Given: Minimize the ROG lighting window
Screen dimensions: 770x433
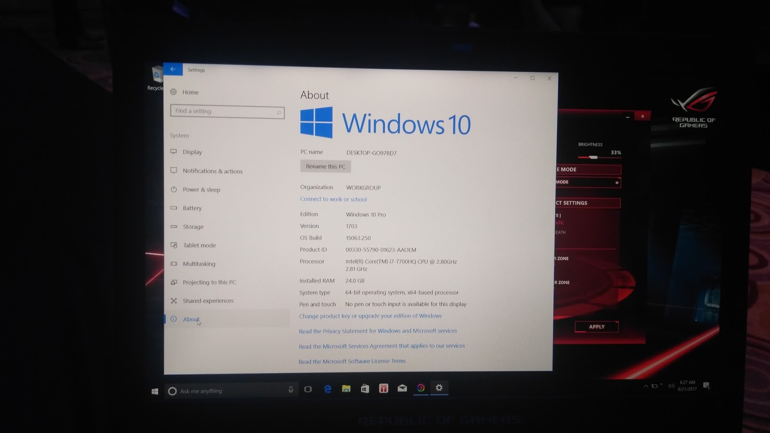Looking at the screenshot, I should point(628,116).
